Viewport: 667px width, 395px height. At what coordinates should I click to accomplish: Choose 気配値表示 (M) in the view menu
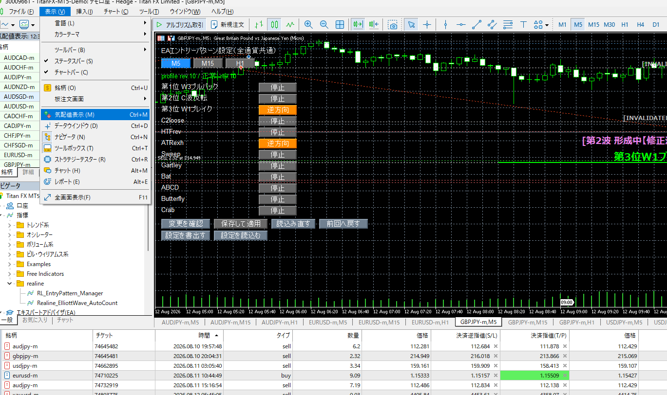point(95,115)
